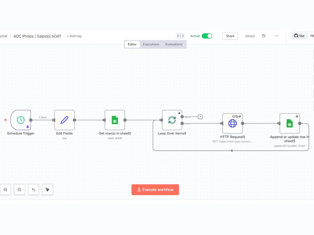Open the three-dots more options menu
314x235 pixels.
click(x=277, y=36)
